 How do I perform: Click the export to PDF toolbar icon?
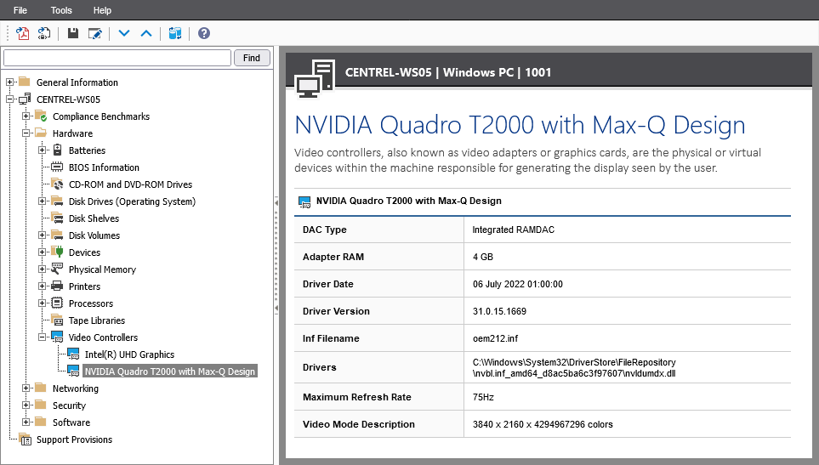[22, 33]
